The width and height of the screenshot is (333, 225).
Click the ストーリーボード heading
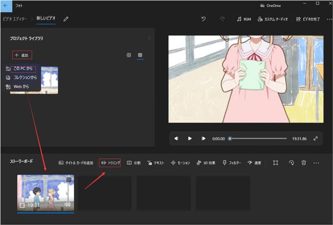pyautogui.click(x=21, y=161)
